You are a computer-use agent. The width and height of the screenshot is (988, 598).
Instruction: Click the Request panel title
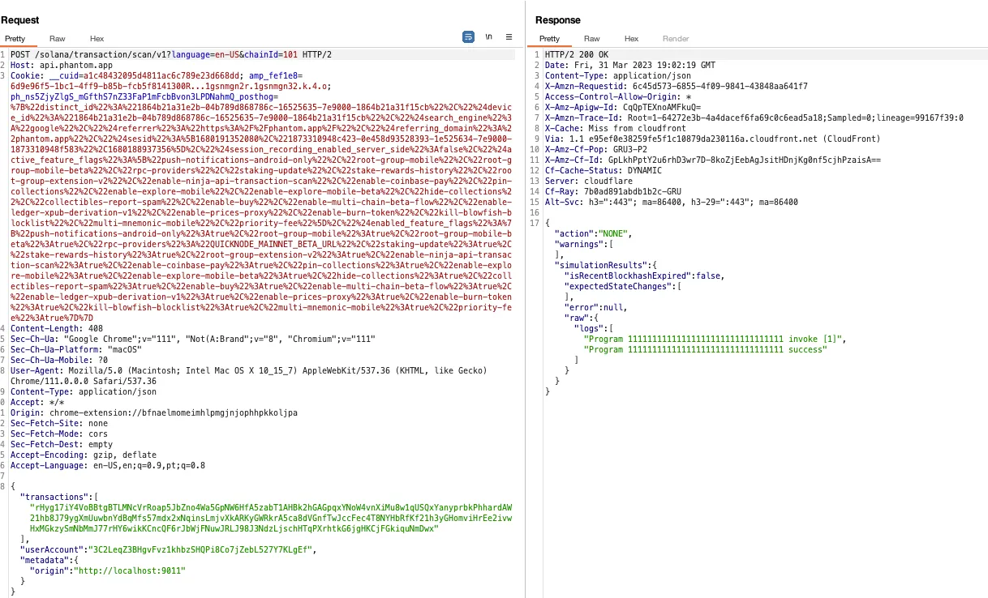coord(20,19)
